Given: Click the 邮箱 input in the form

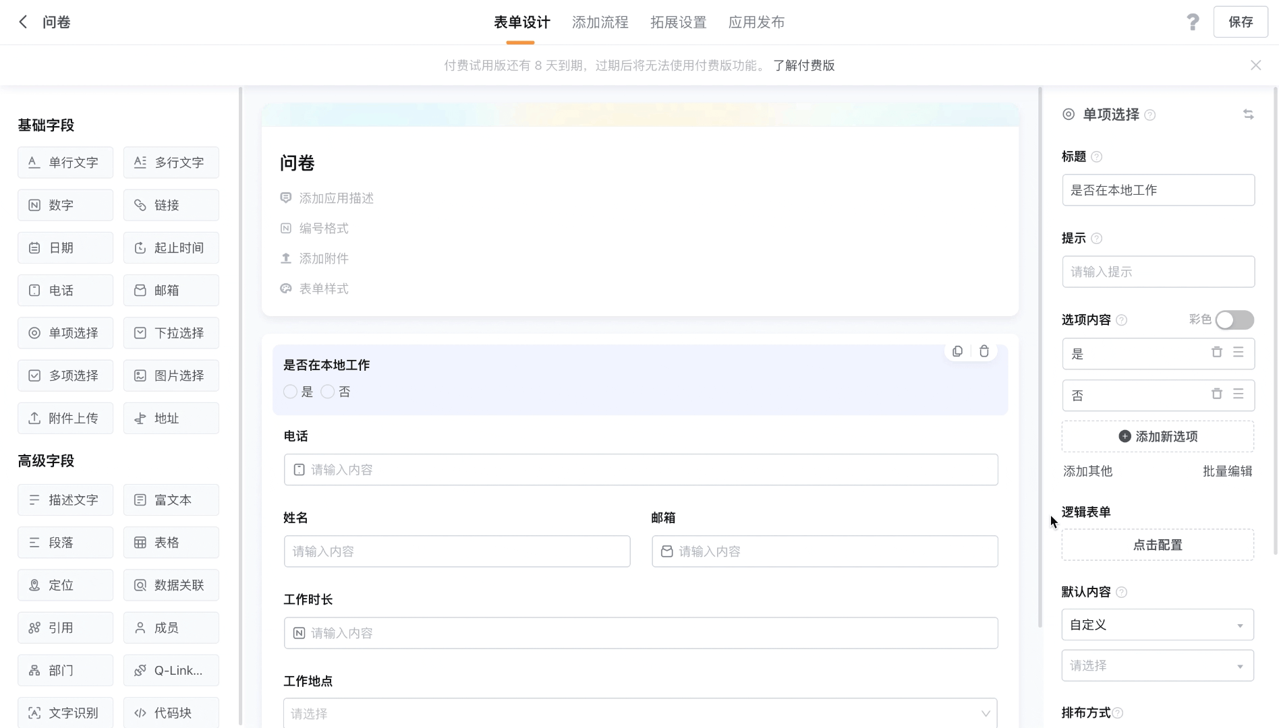Looking at the screenshot, I should tap(824, 551).
